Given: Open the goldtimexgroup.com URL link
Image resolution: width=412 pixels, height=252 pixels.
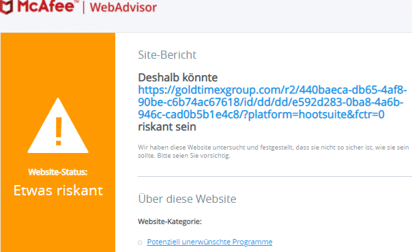Looking at the screenshot, I should pos(272,102).
